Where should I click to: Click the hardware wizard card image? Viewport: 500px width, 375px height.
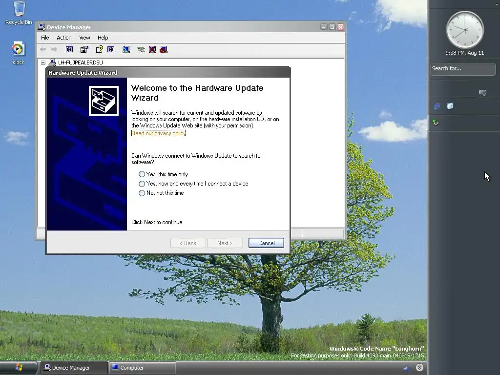click(104, 101)
